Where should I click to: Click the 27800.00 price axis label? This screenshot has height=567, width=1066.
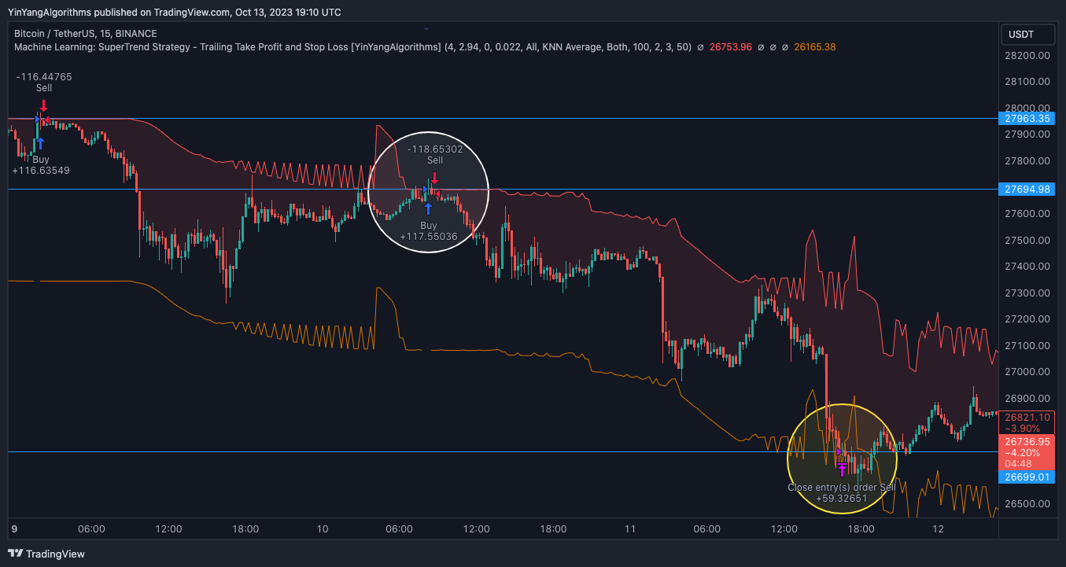(x=1027, y=161)
